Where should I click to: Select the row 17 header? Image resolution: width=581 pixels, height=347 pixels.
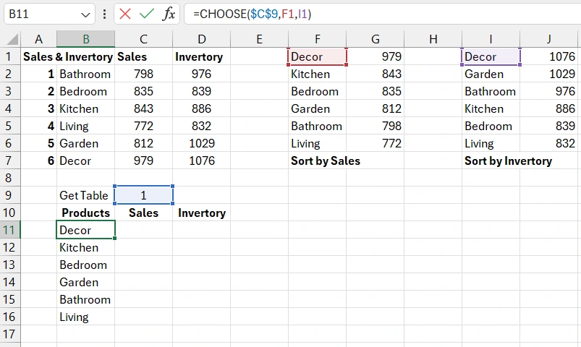tap(10, 334)
